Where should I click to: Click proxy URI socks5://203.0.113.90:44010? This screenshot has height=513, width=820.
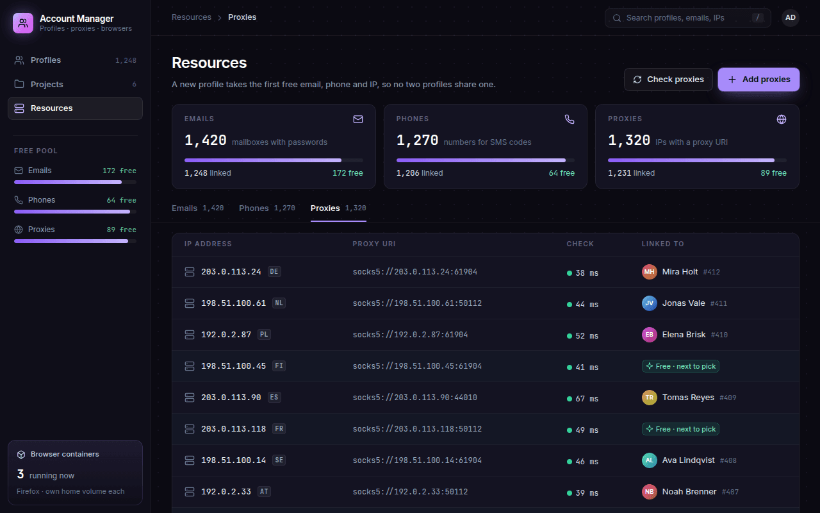415,398
